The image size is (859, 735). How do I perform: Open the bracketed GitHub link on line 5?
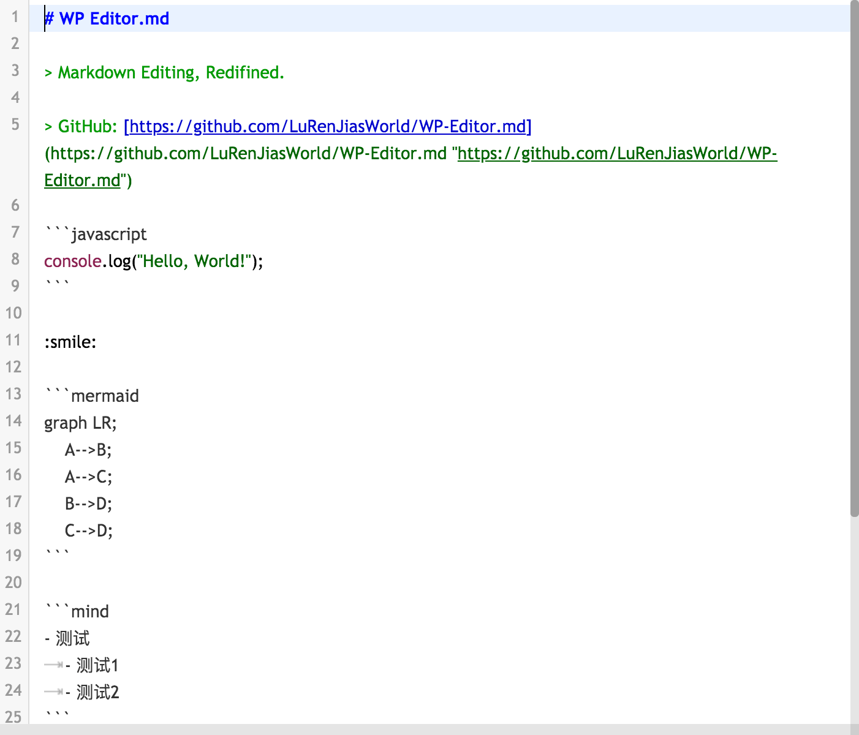click(328, 126)
